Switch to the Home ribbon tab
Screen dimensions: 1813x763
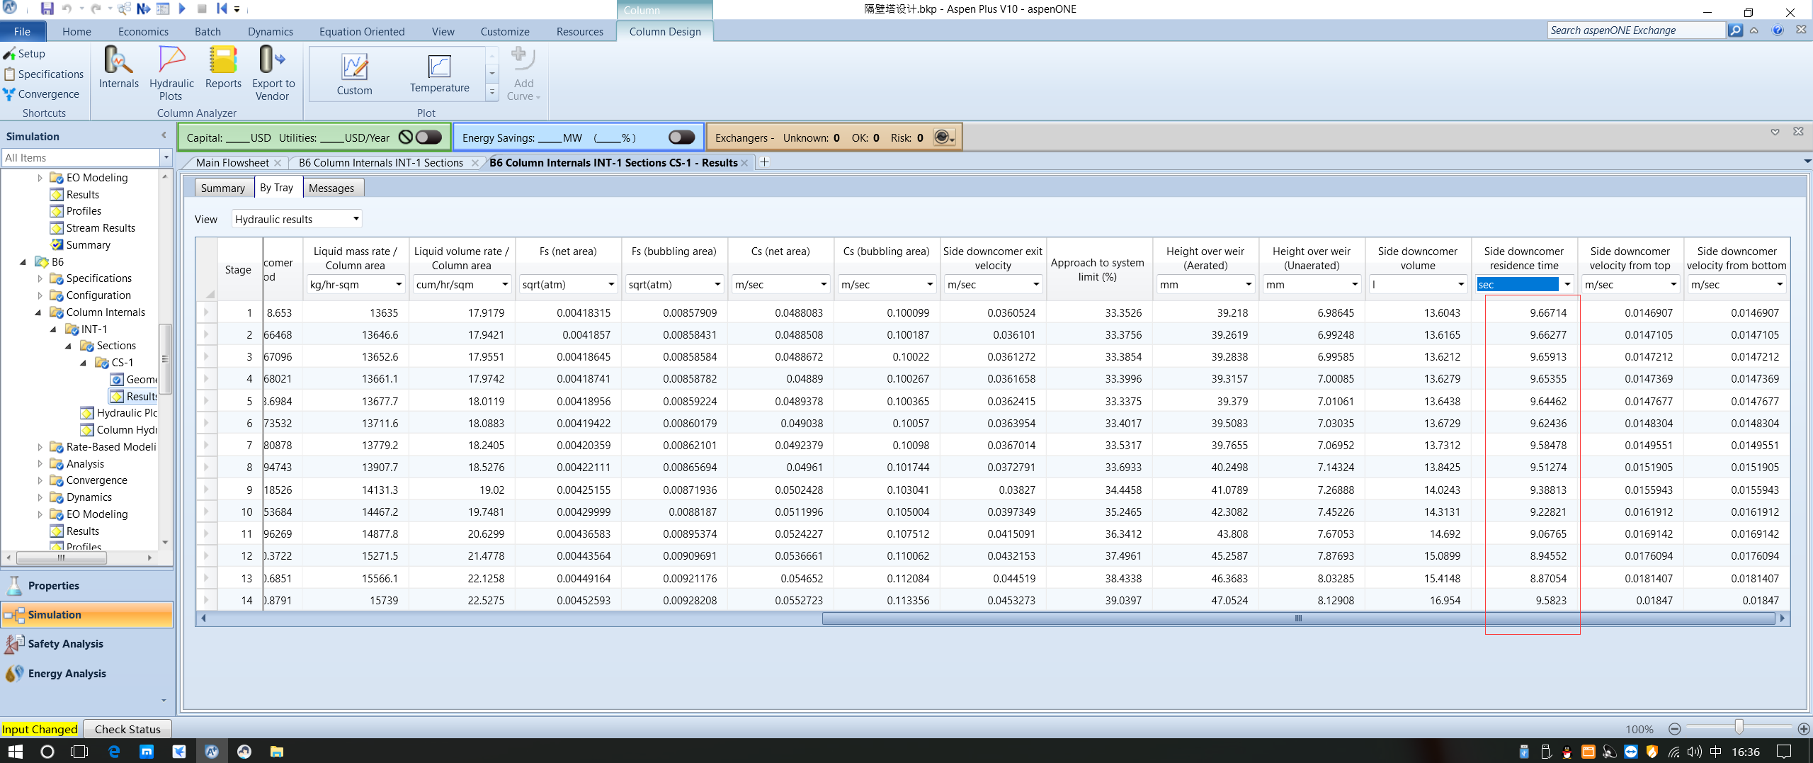pyautogui.click(x=76, y=32)
